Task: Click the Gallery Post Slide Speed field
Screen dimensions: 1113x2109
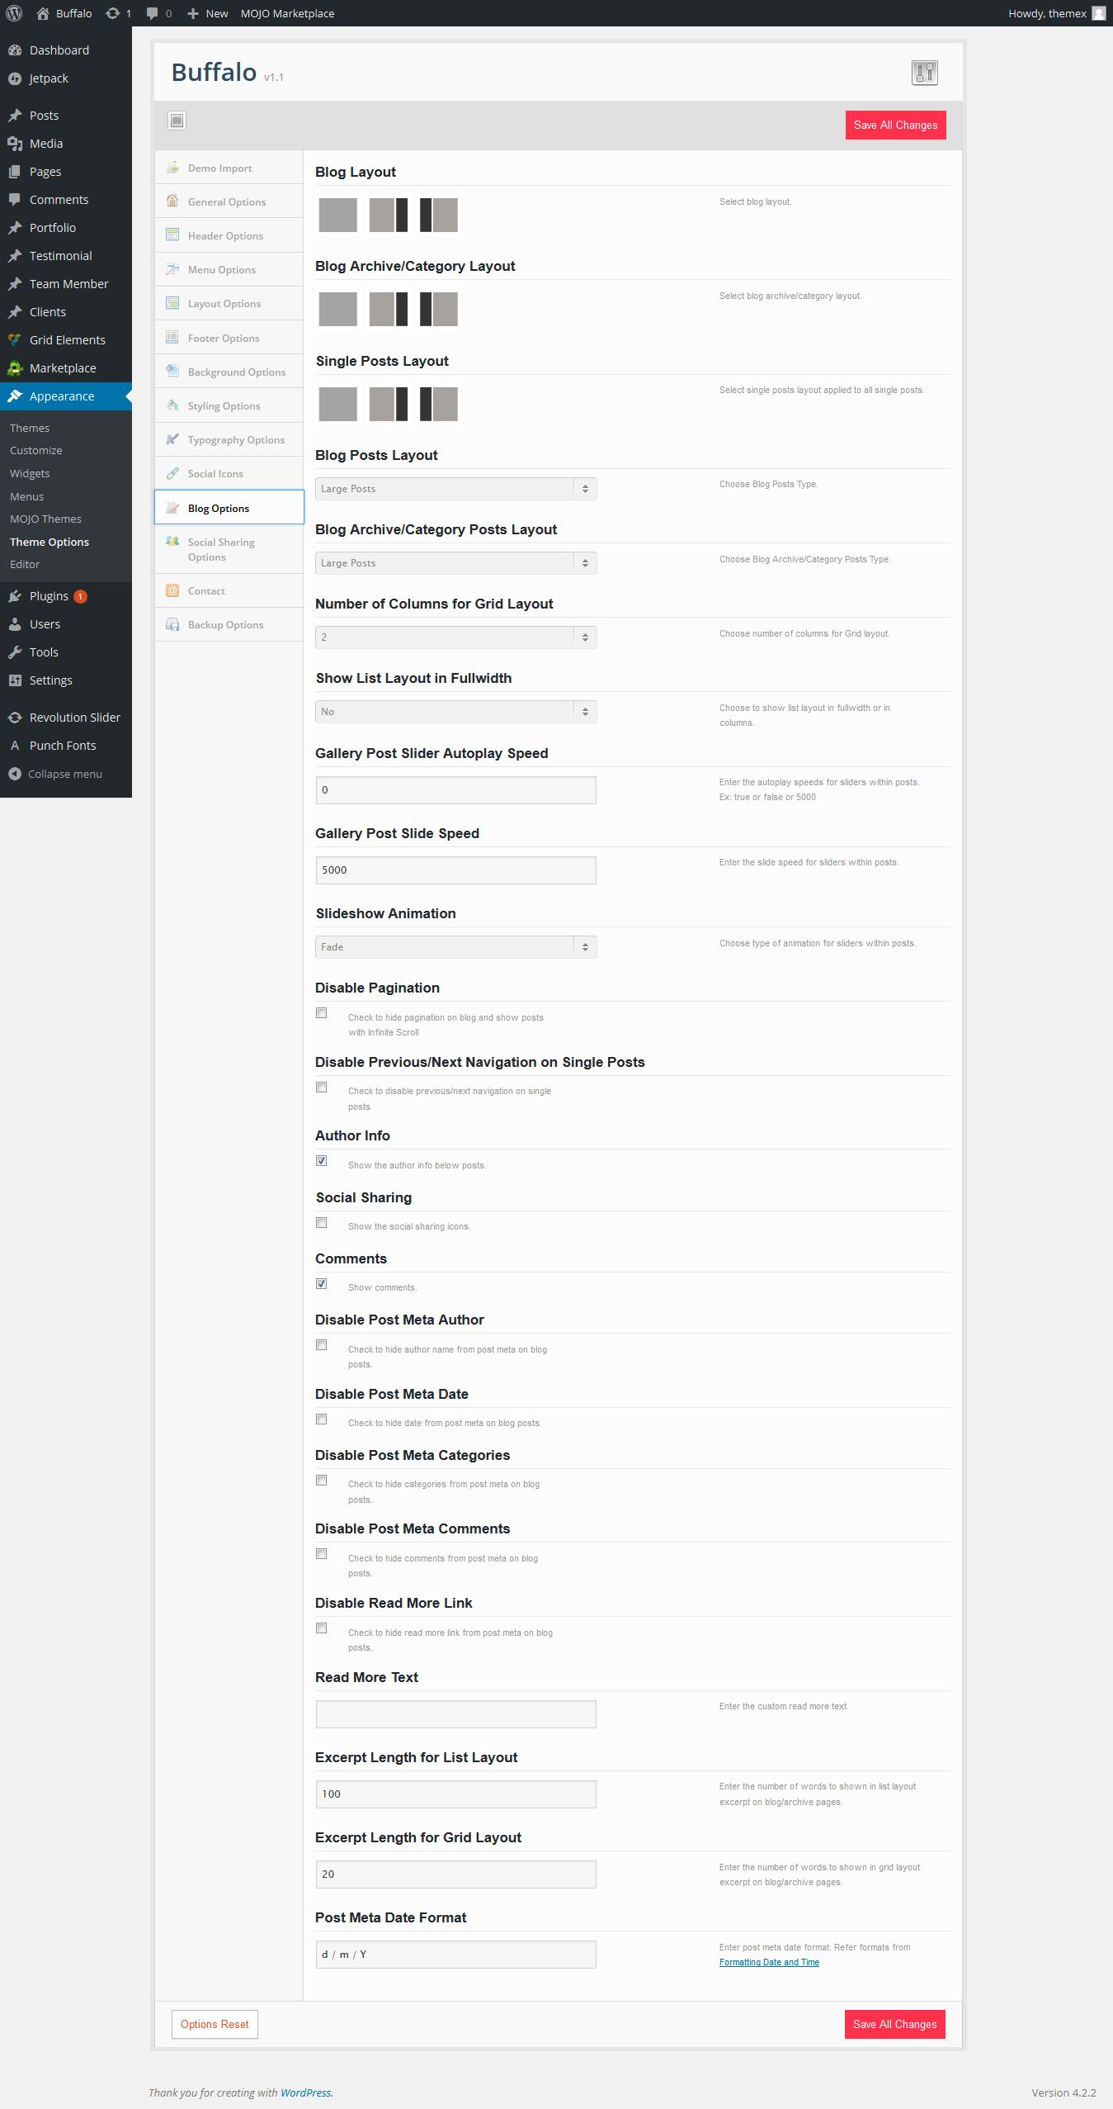Action: (456, 870)
